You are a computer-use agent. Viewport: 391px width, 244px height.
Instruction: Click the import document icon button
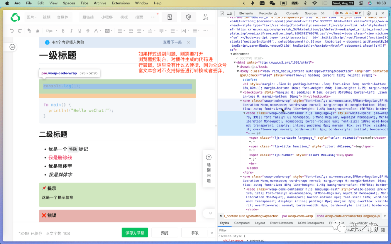pos(169,17)
